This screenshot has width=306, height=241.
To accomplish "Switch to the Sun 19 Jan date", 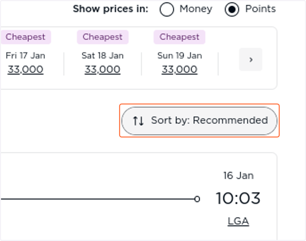I will 180,56.
